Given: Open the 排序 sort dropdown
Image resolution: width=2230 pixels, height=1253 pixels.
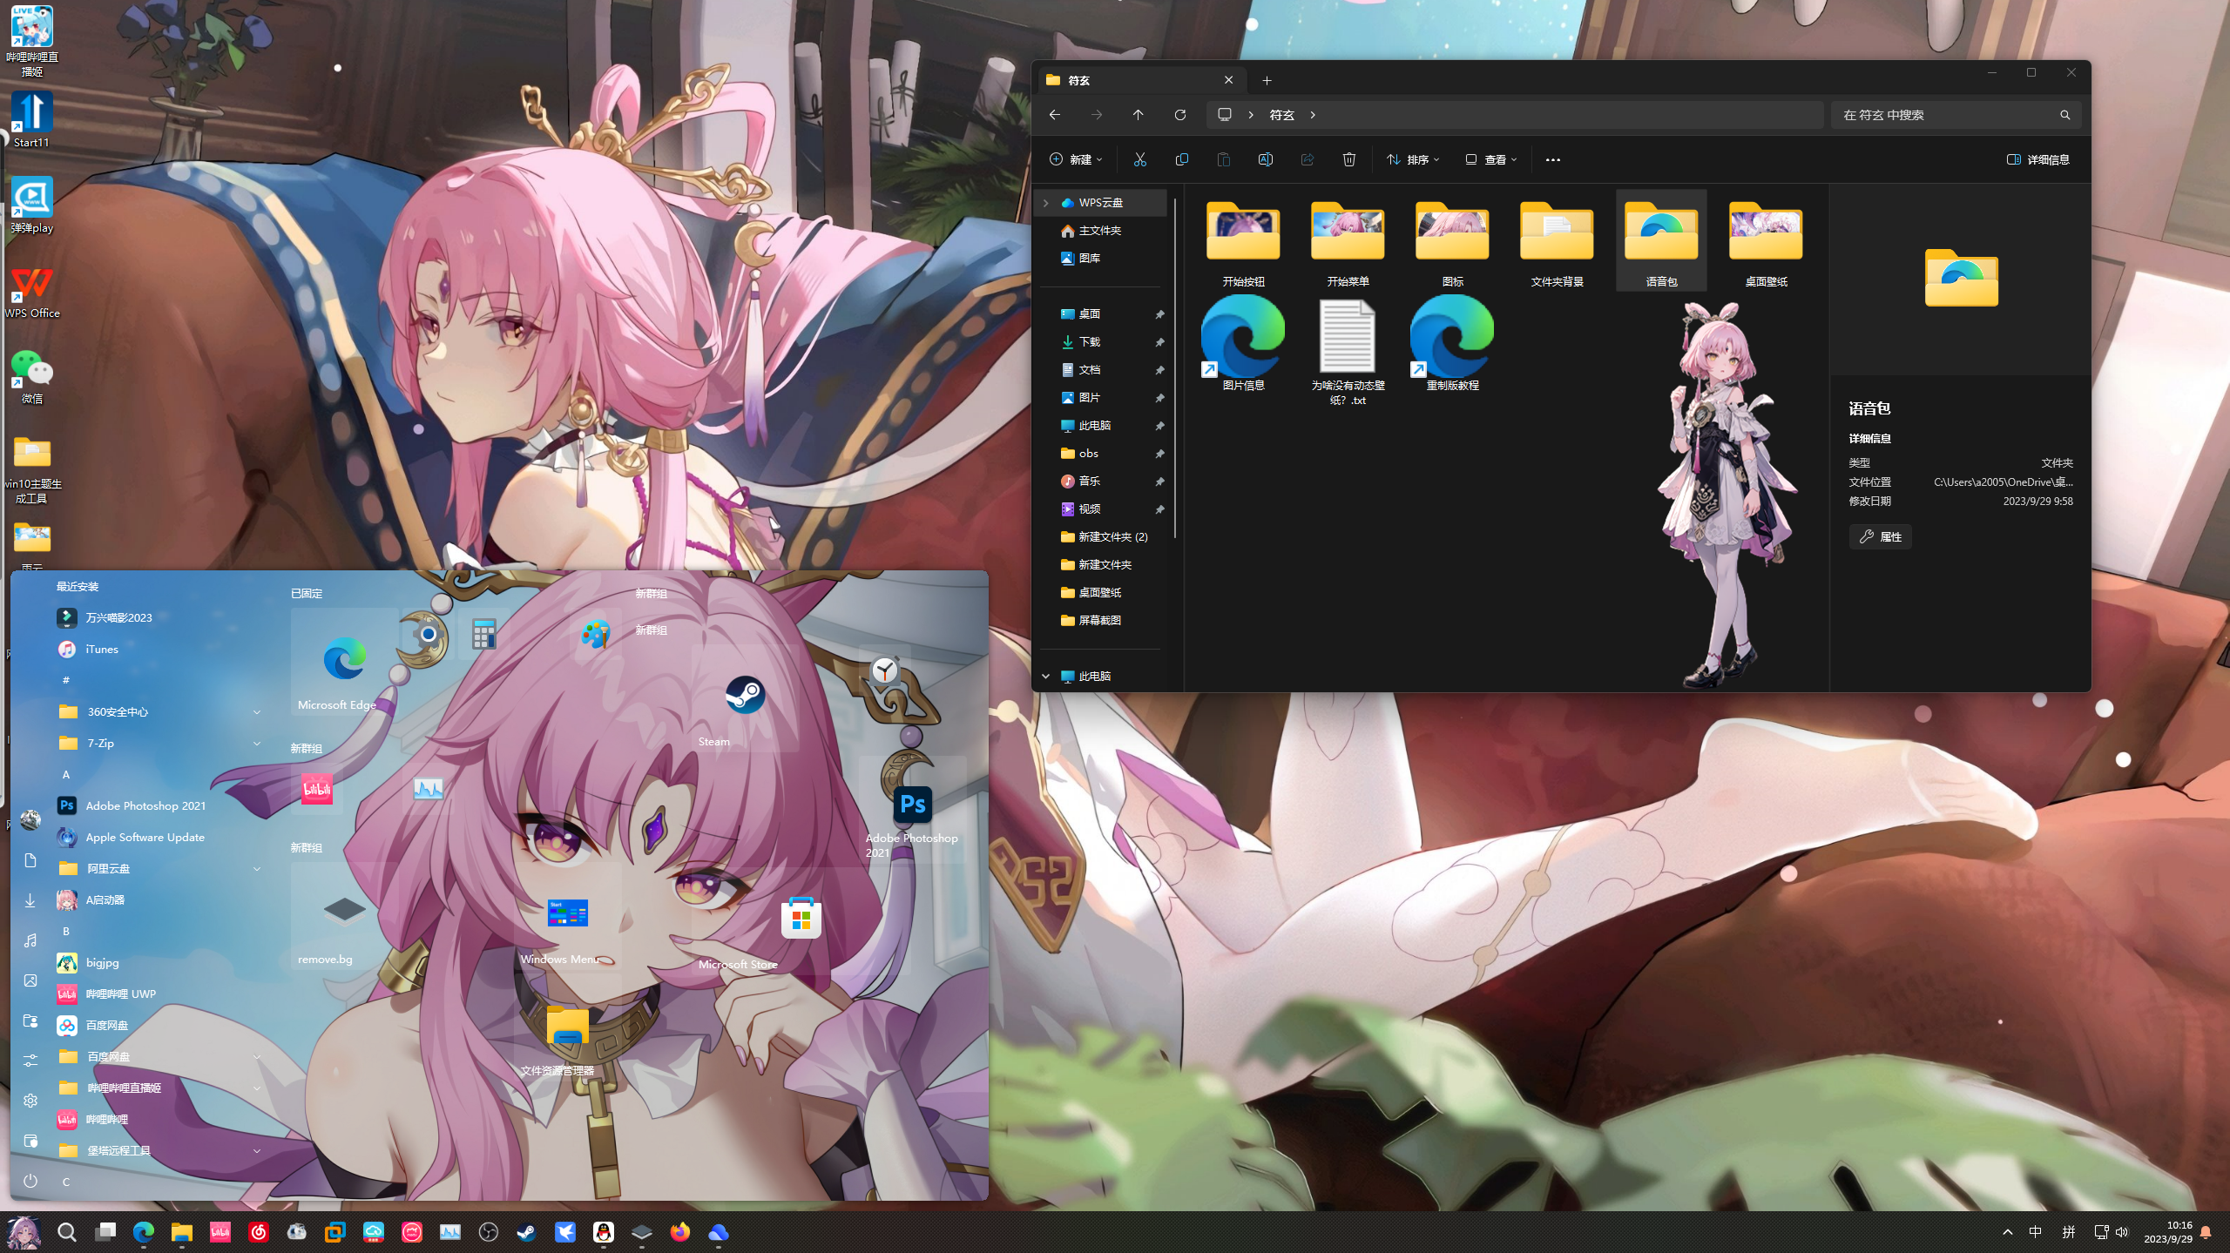Looking at the screenshot, I should (1413, 159).
